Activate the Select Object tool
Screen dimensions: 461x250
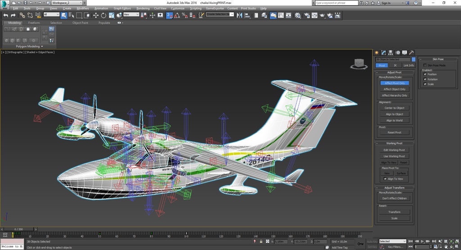click(x=64, y=15)
